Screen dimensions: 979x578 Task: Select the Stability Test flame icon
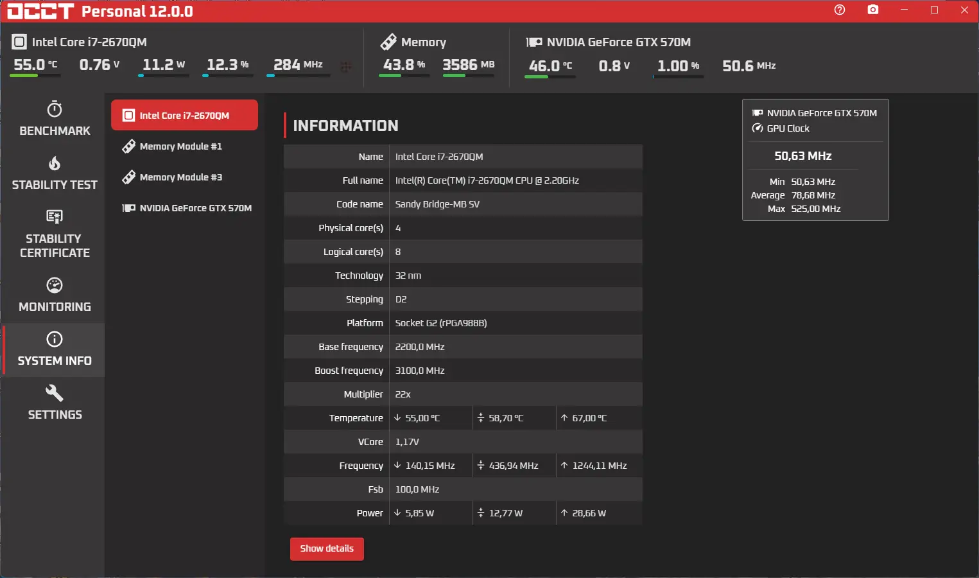(x=55, y=163)
